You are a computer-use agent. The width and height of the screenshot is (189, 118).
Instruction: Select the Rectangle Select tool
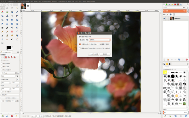click(3, 8)
